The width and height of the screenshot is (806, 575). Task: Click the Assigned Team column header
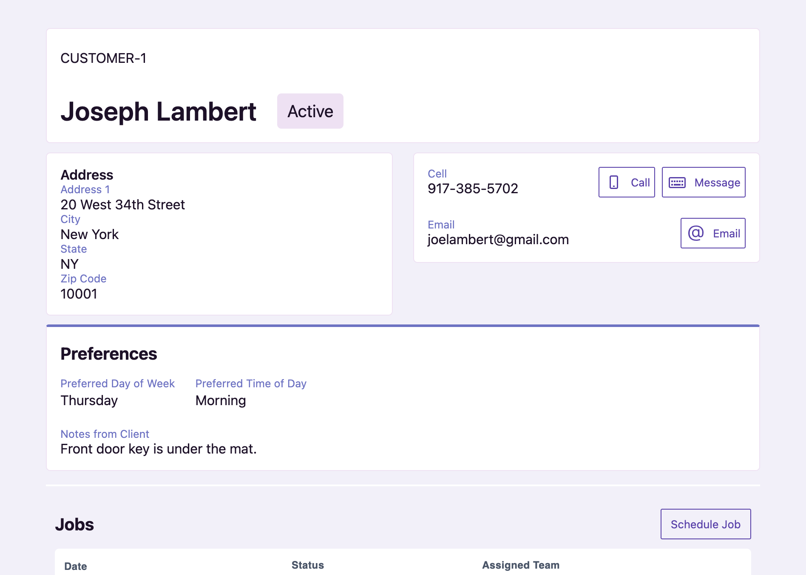pyautogui.click(x=520, y=565)
